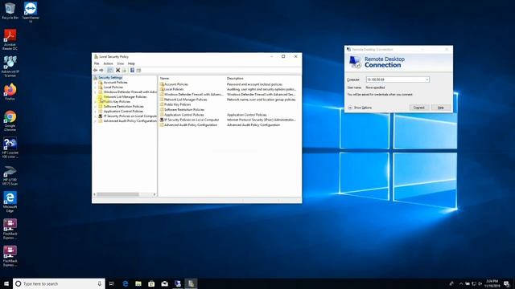Click the Forward arrow in Local Security Policy toolbar
The image size is (515, 289).
tap(101, 71)
